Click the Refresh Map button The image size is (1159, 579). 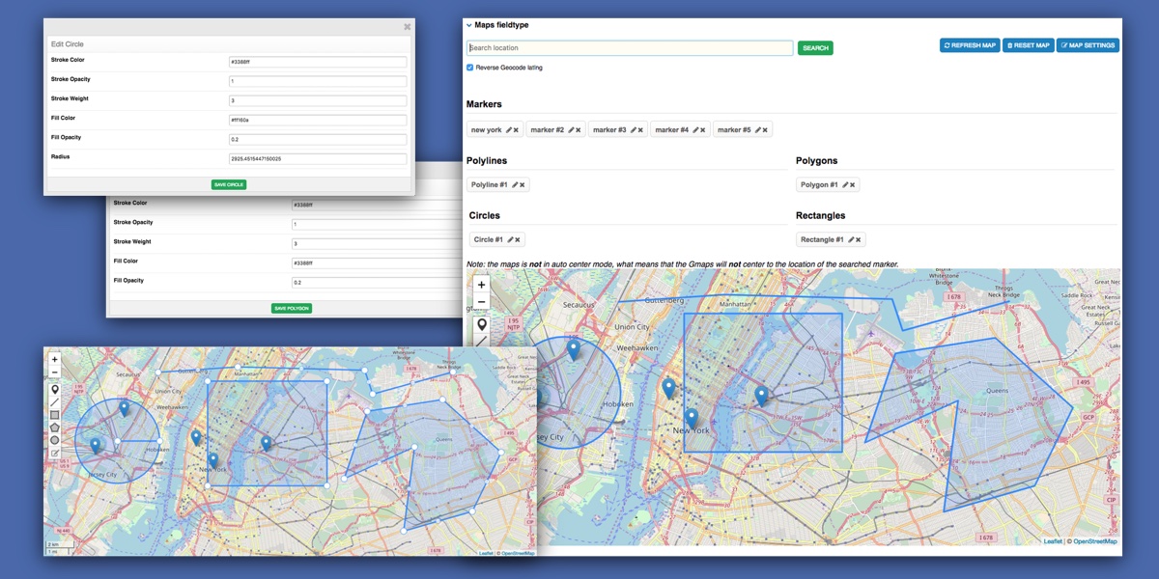pos(969,45)
